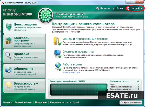The width and height of the screenshot is (145, 107).
Task: Follow the Мониторинг сети link
Action: [x=71, y=73]
